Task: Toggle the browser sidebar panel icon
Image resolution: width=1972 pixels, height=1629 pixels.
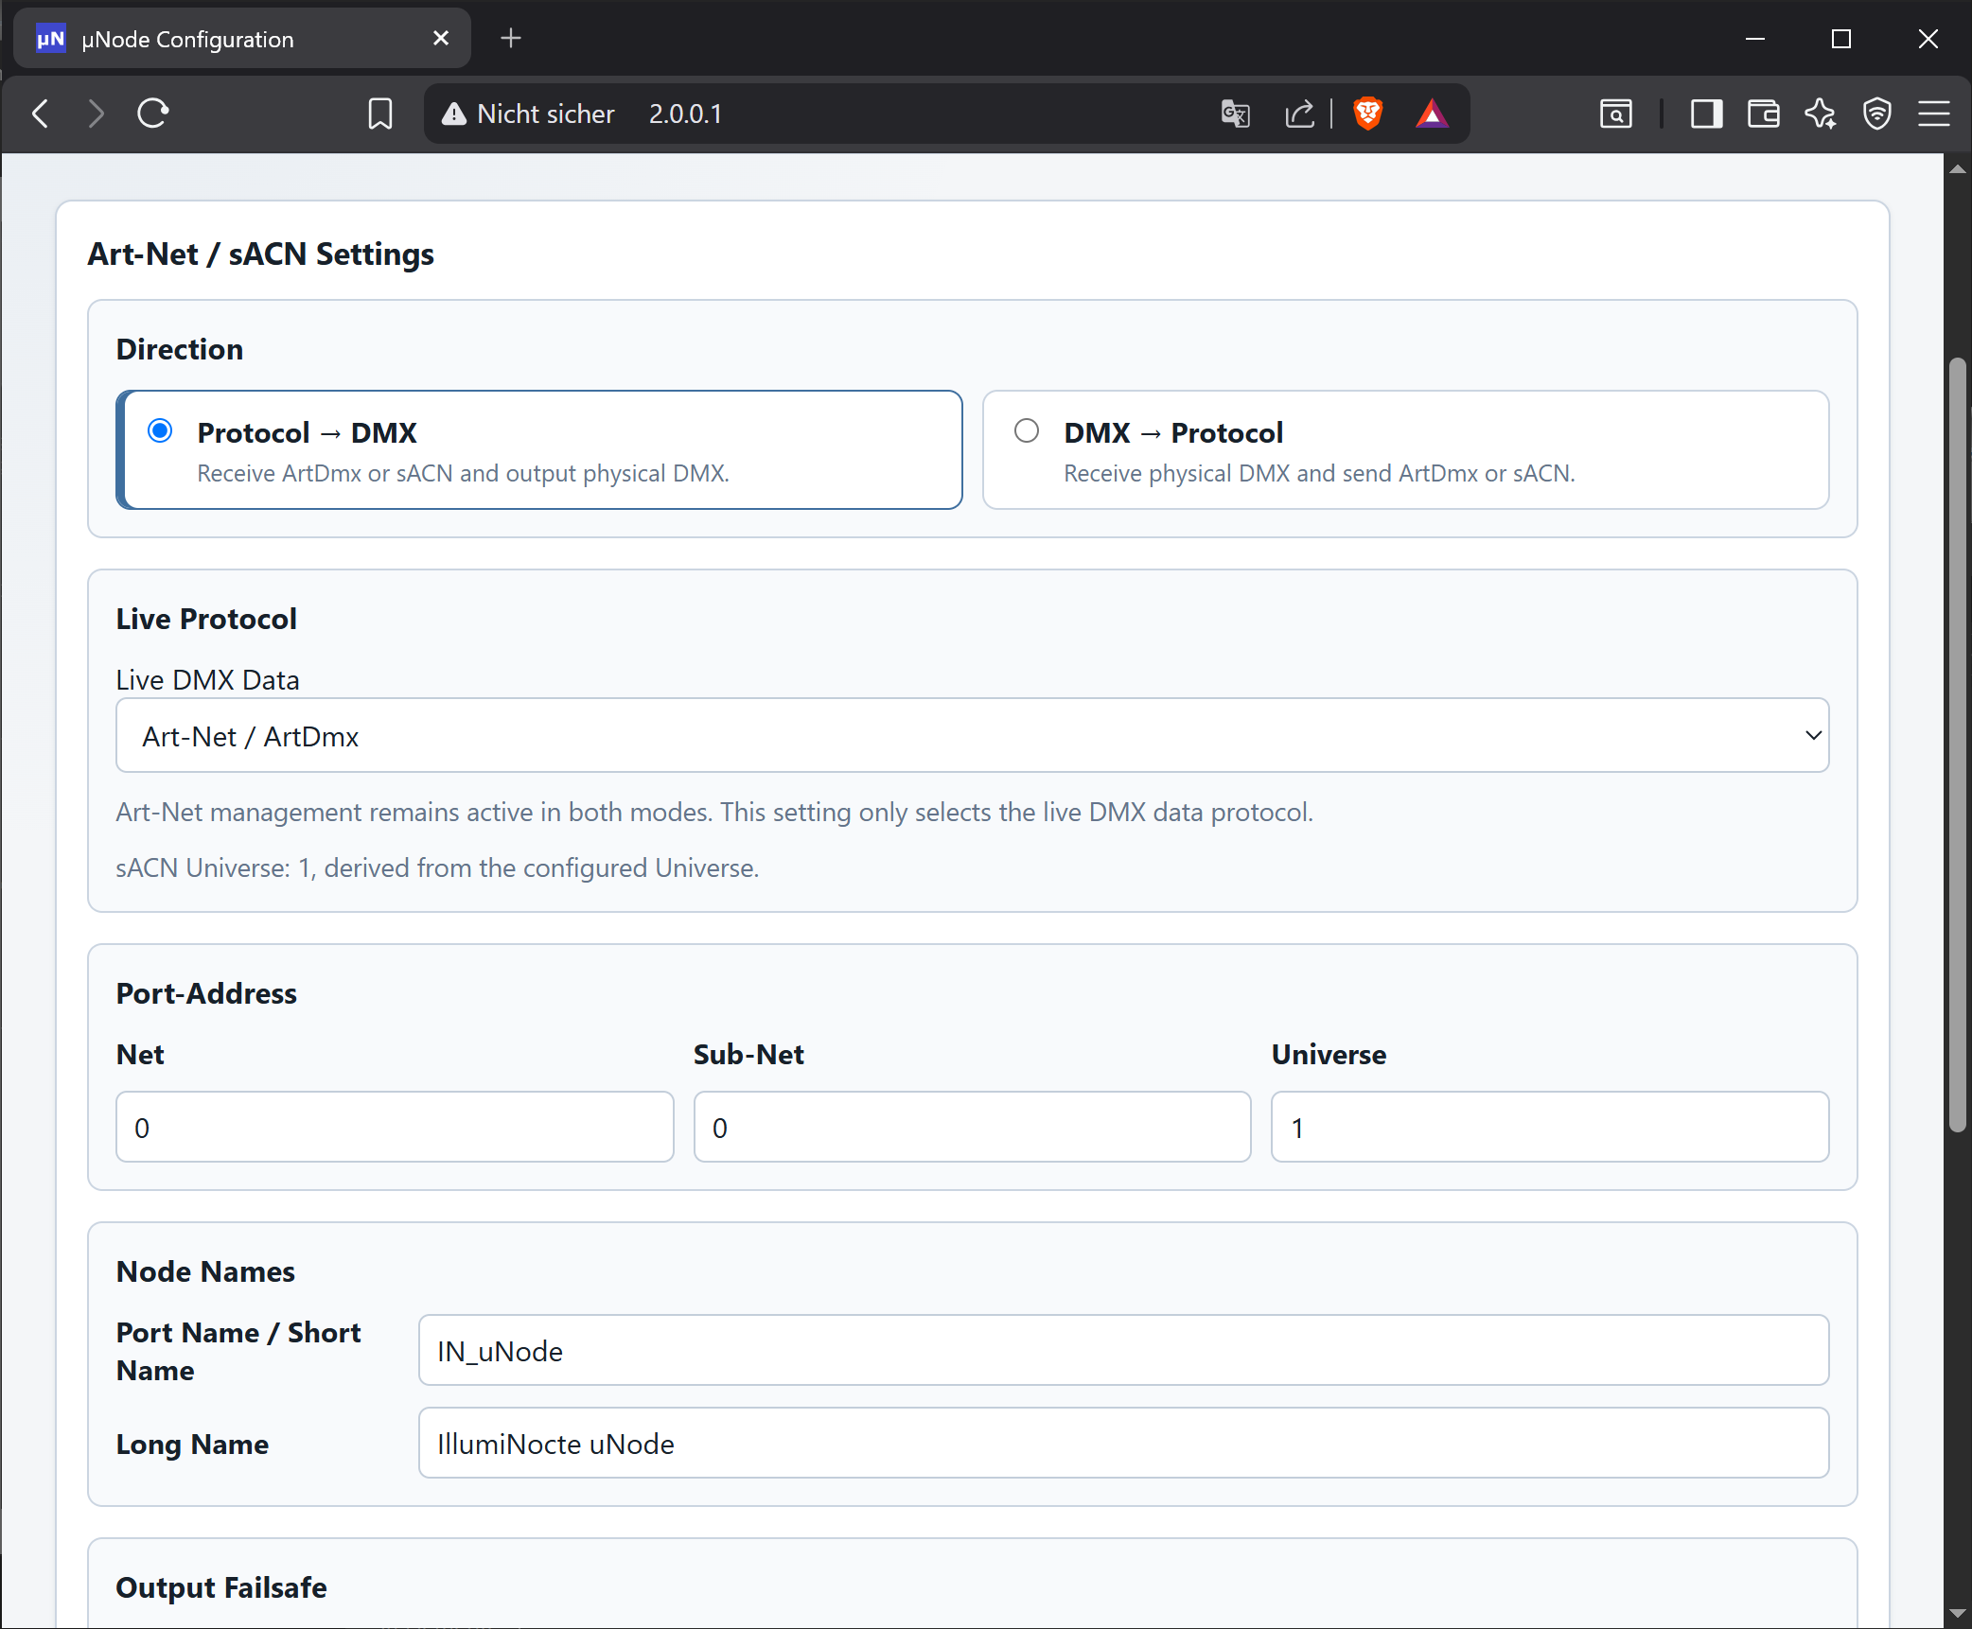Action: click(1706, 114)
